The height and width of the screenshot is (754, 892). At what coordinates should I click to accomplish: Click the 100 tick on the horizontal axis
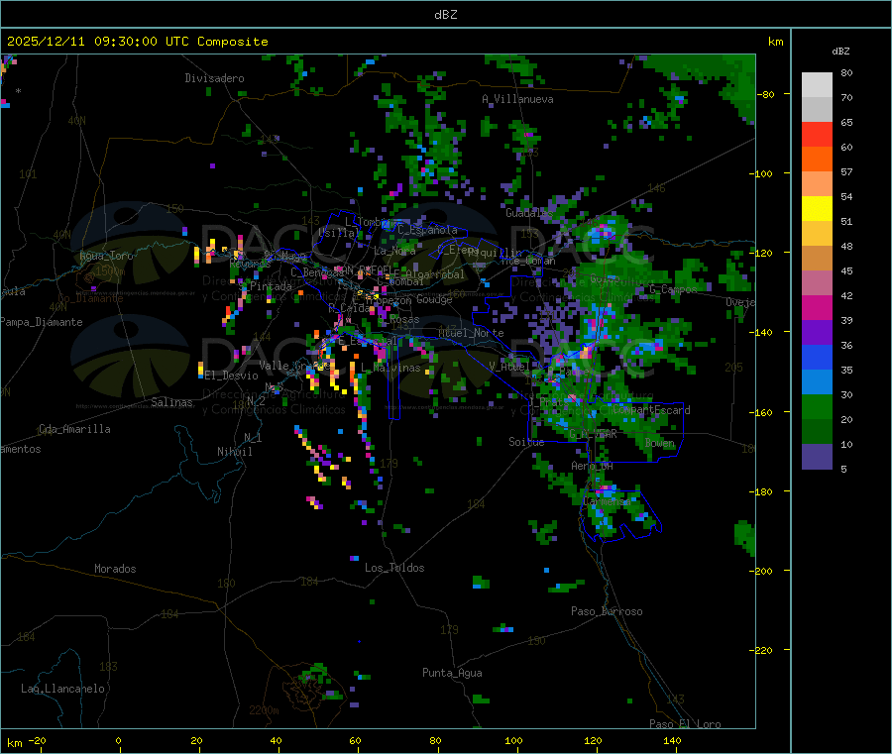[513, 741]
